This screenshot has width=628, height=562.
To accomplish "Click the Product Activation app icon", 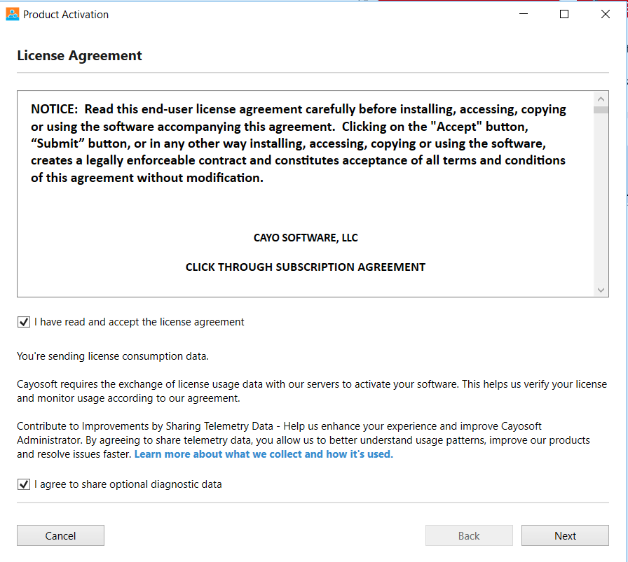I will coord(13,14).
